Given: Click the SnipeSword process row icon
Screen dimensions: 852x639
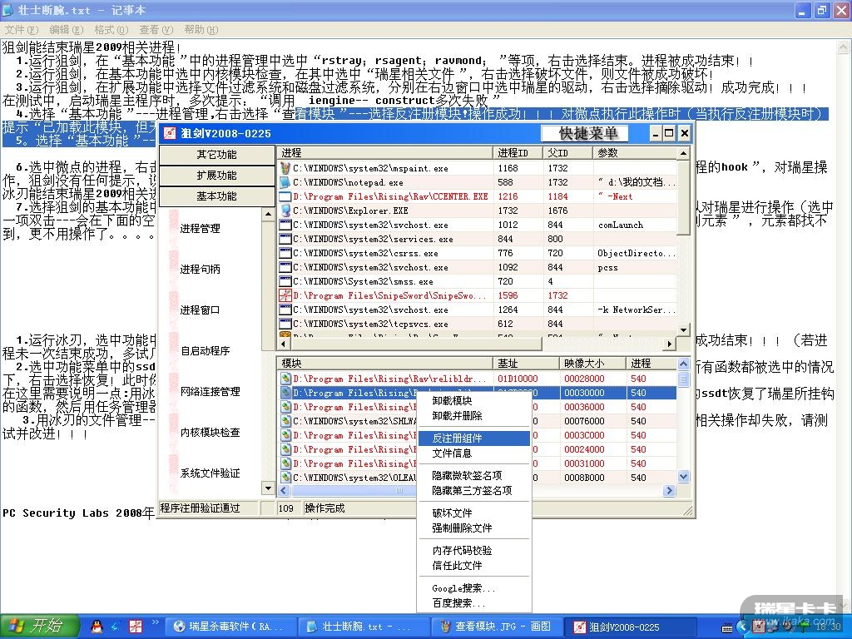Looking at the screenshot, I should tap(285, 295).
